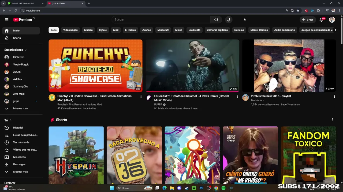Open Discord from the taskbar
Viewport: 343px width, 192px height.
tap(179, 188)
